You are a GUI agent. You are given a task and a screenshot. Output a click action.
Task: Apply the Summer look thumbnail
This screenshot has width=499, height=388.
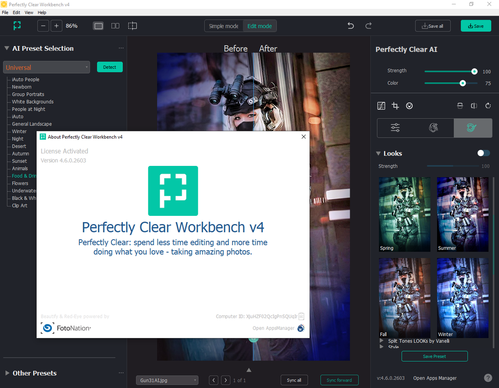point(462,214)
